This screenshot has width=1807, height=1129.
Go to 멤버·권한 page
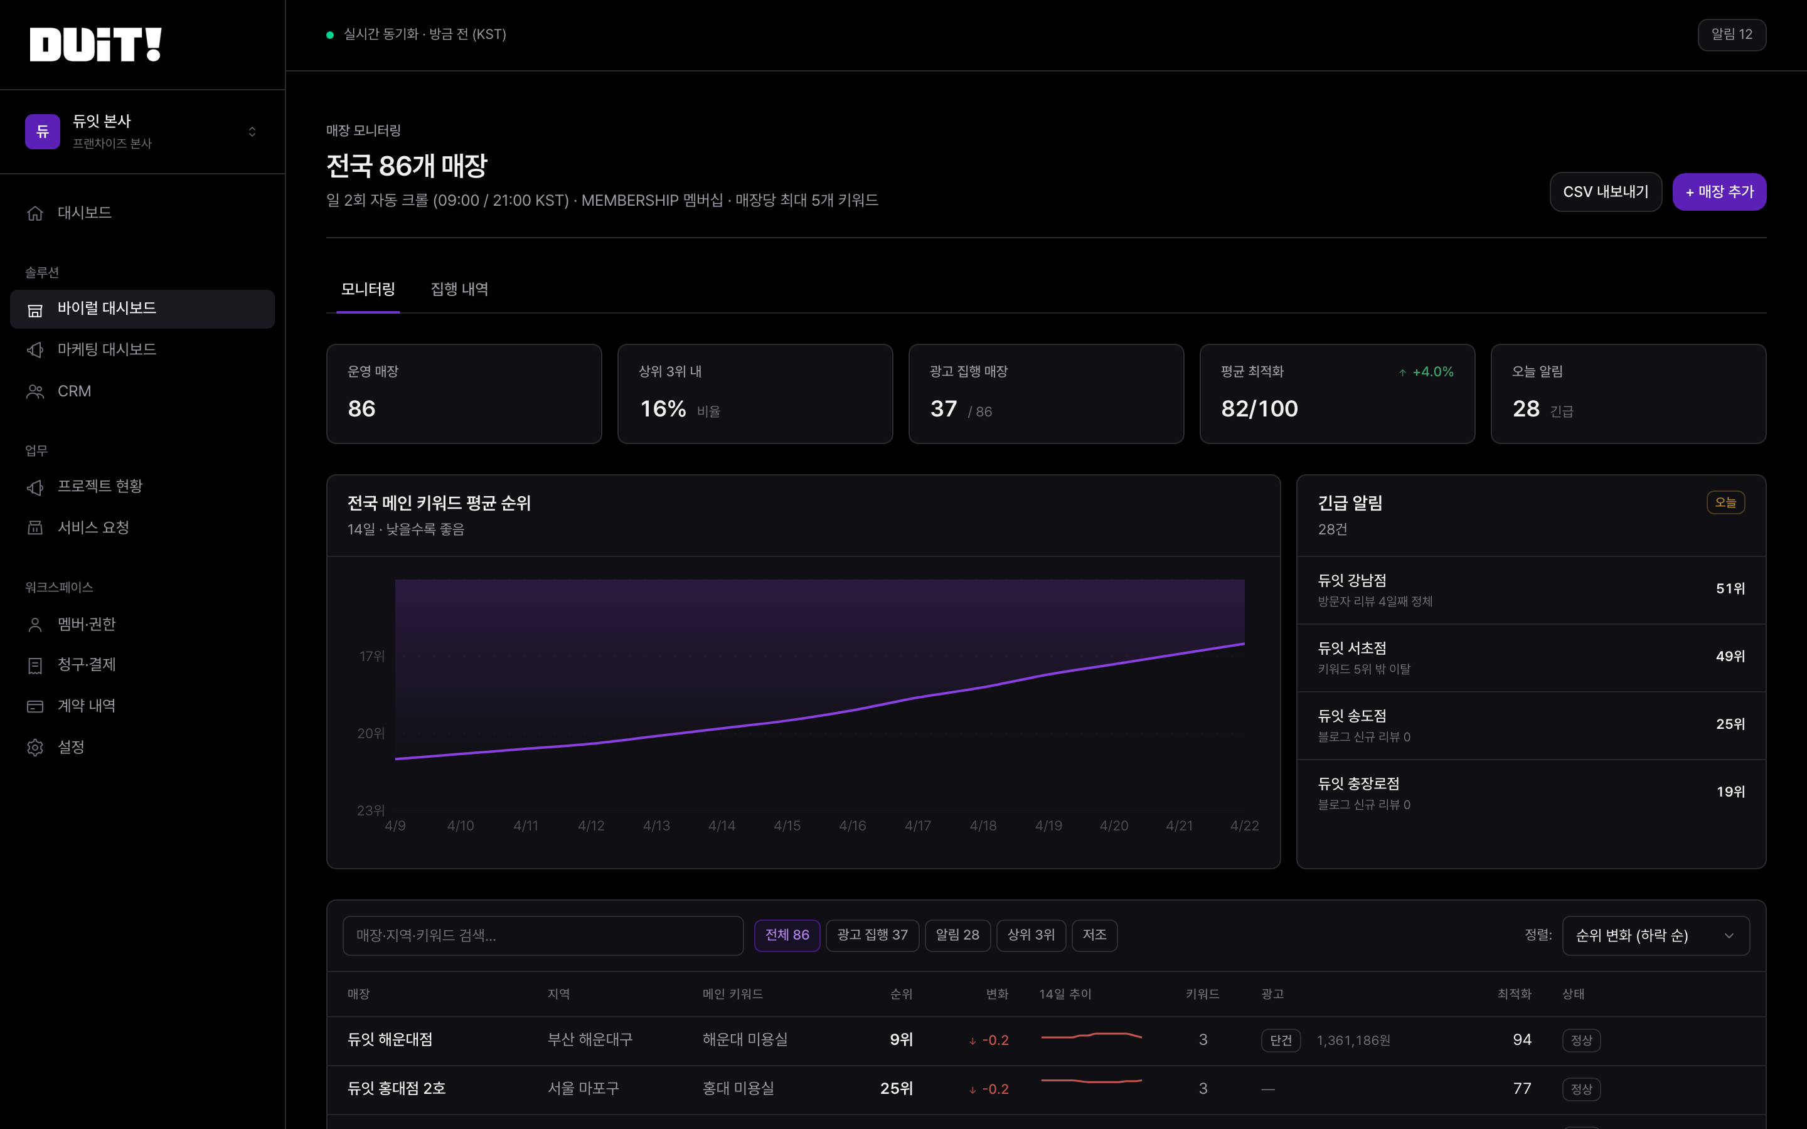pyautogui.click(x=142, y=625)
